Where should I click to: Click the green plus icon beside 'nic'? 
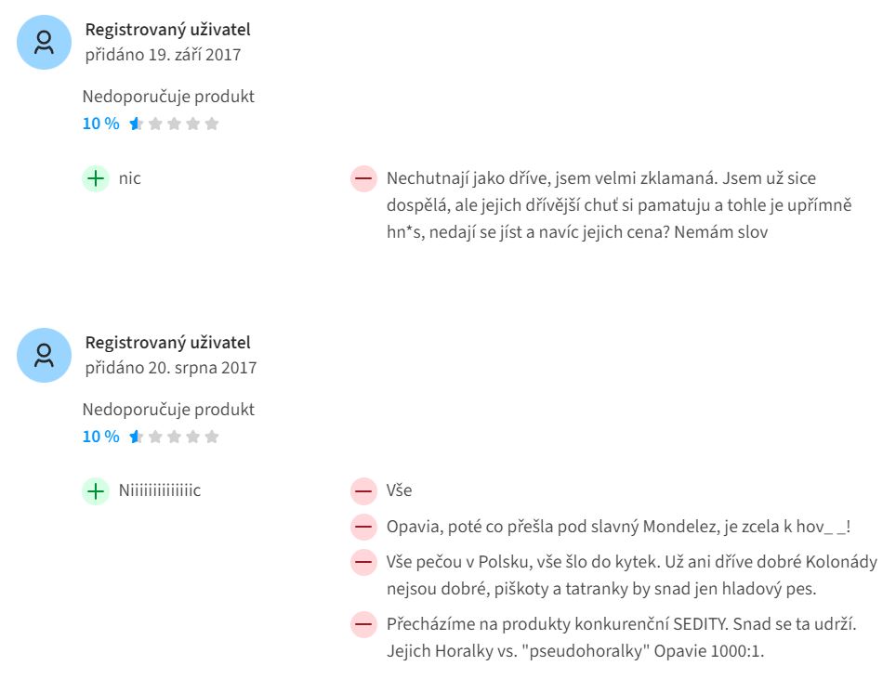click(x=96, y=178)
